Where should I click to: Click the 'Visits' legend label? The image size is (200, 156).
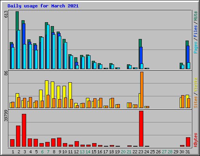[x=195, y=85]
